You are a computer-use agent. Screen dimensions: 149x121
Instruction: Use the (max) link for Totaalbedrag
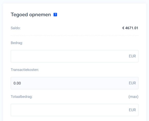coord(133,97)
